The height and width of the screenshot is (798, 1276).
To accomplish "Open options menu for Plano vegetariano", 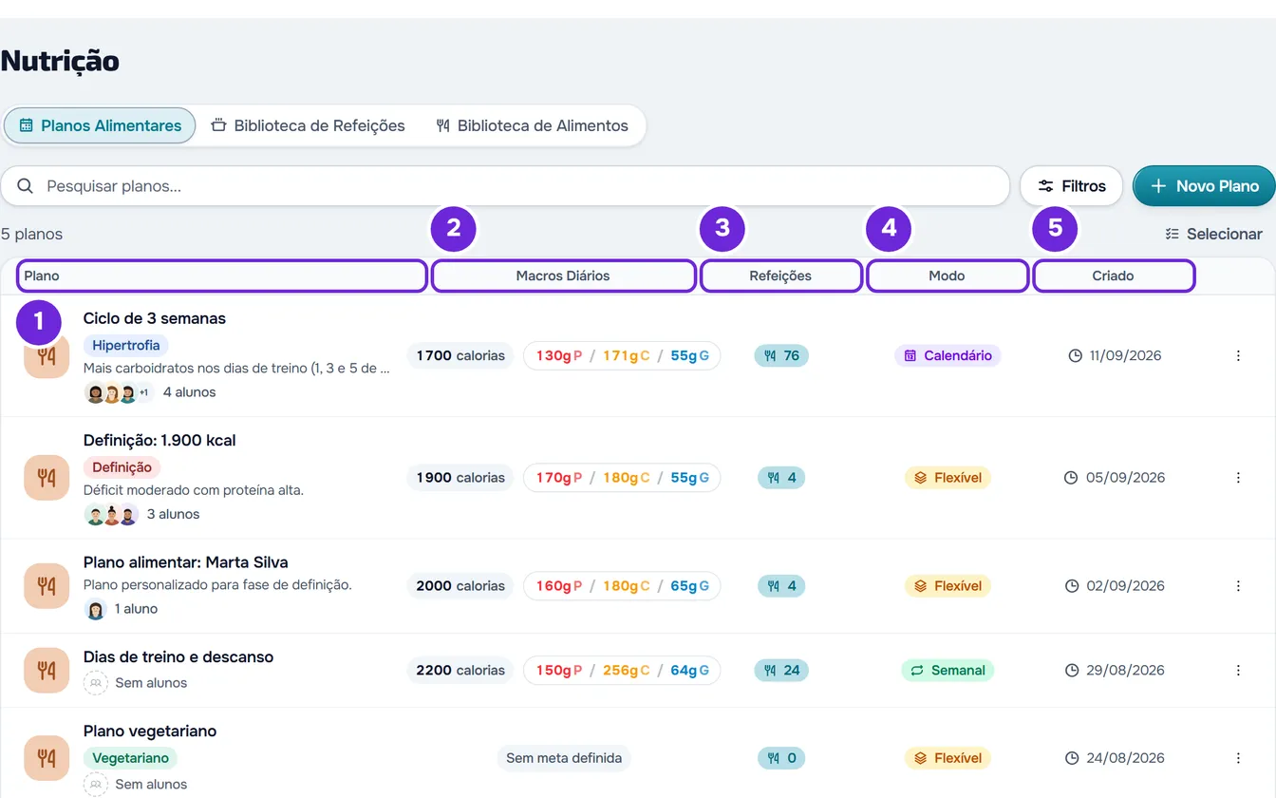I will click(1238, 757).
